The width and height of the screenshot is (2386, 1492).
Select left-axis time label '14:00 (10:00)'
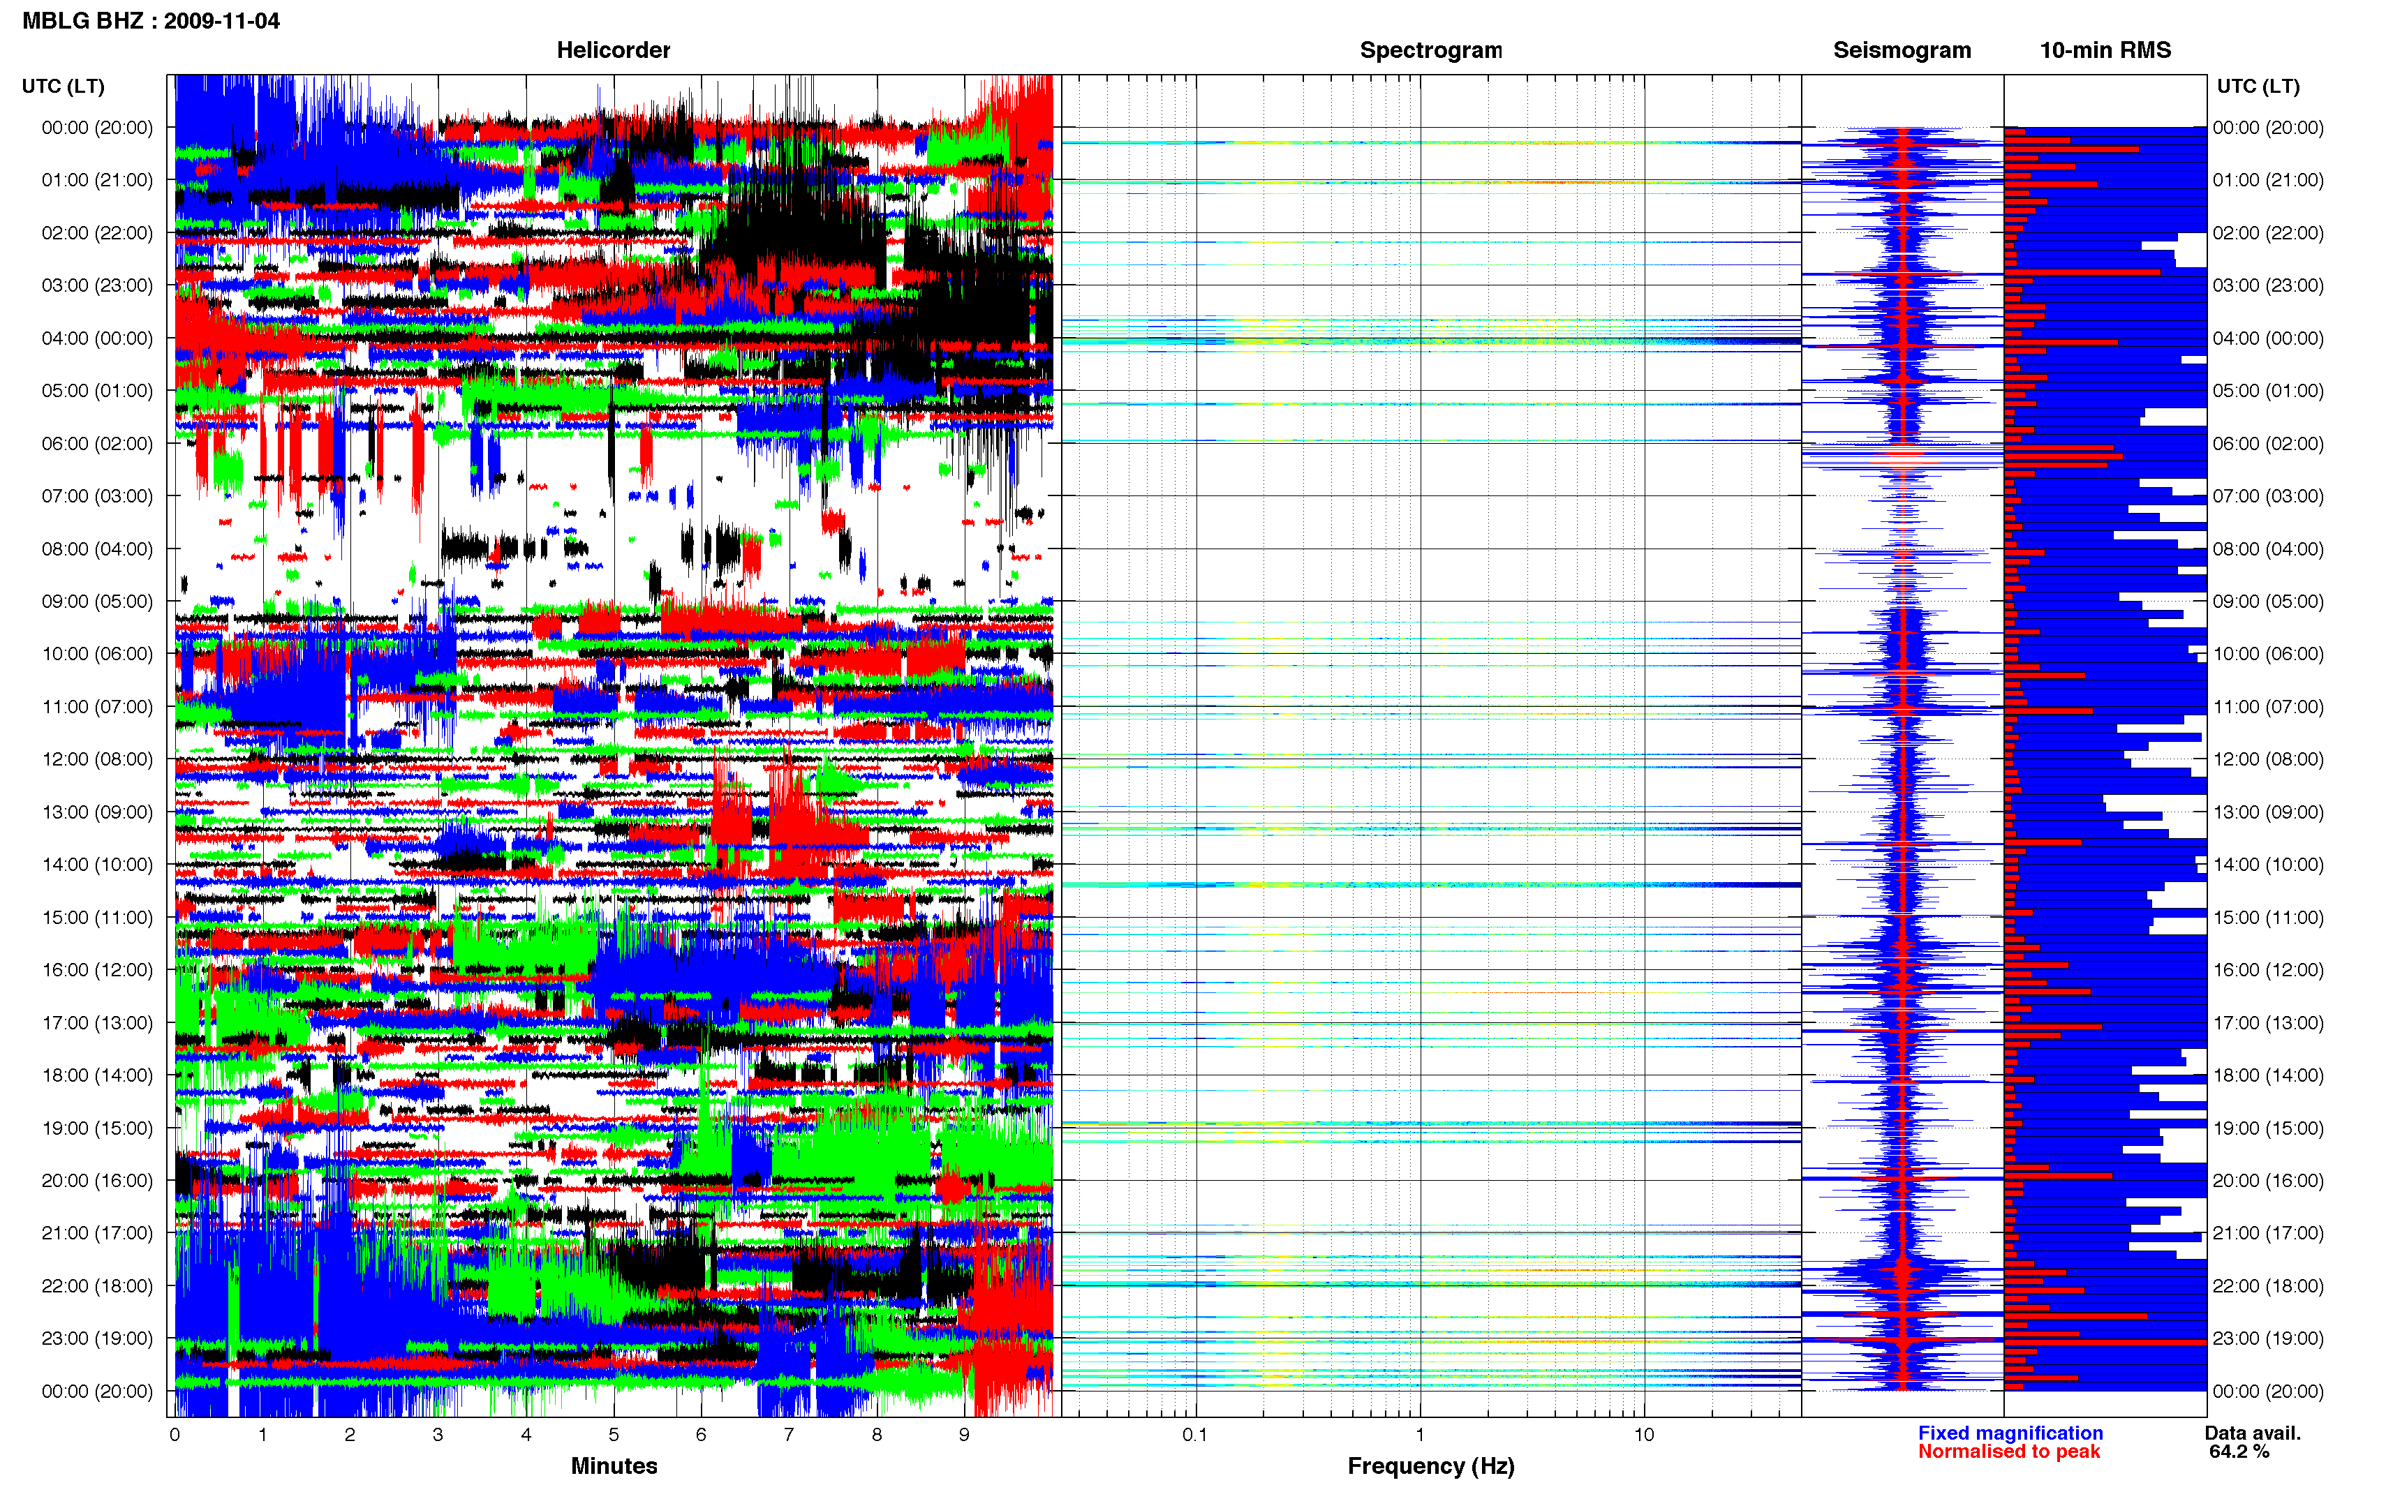[97, 865]
